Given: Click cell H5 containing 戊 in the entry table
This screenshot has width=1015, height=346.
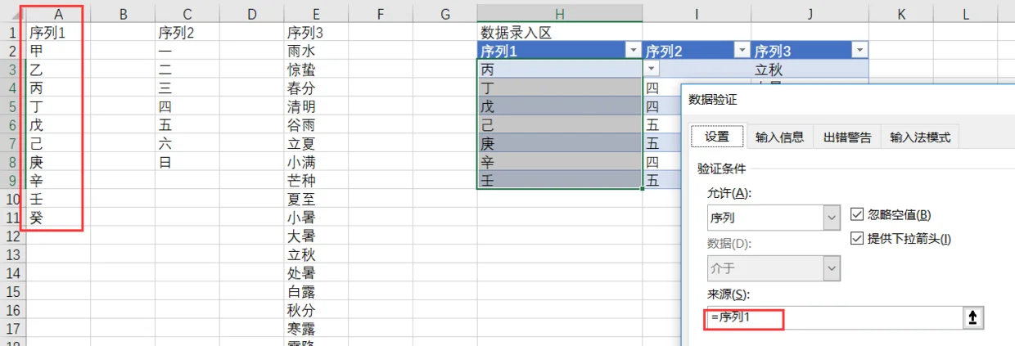Looking at the screenshot, I should pos(560,106).
